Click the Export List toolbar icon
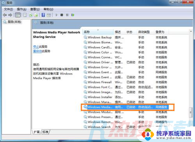Screen dimensions: 195x142 36,15
